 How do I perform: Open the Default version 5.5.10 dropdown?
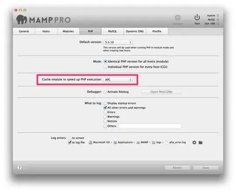pos(118,42)
